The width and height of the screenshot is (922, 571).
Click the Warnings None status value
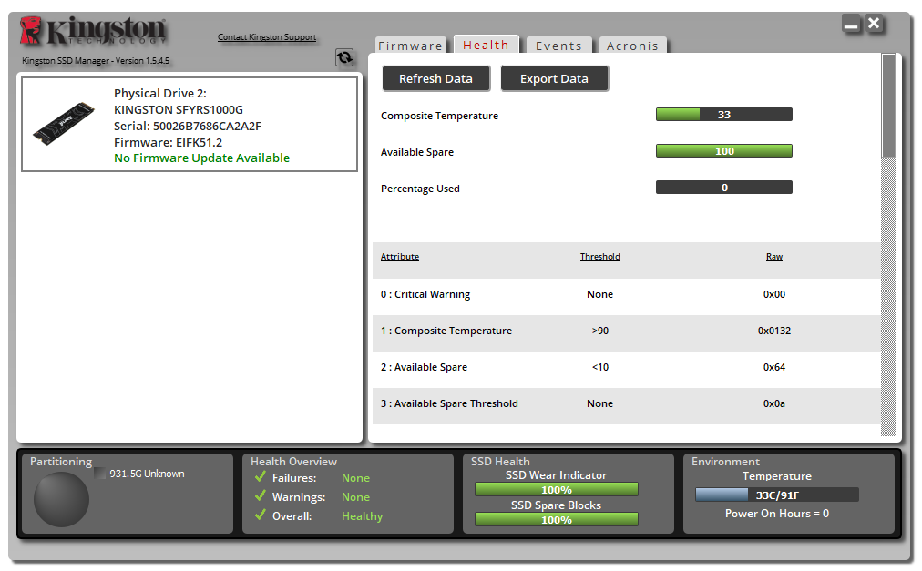click(355, 497)
